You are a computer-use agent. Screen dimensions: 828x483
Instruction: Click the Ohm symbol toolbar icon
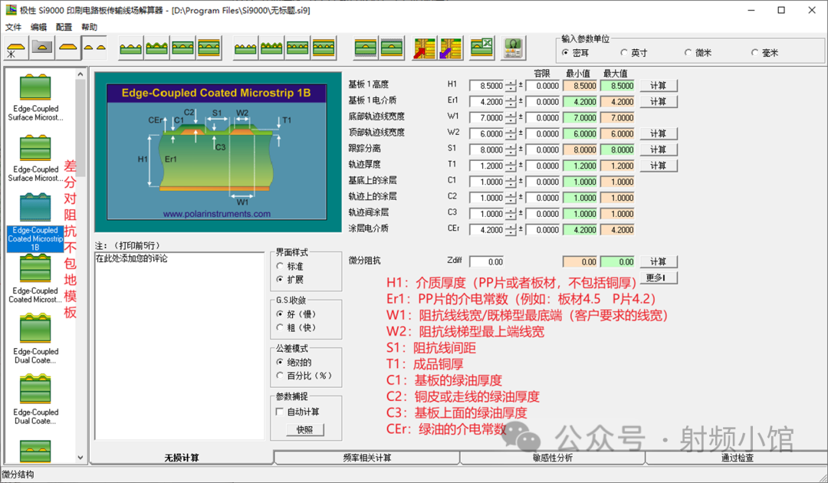point(513,48)
